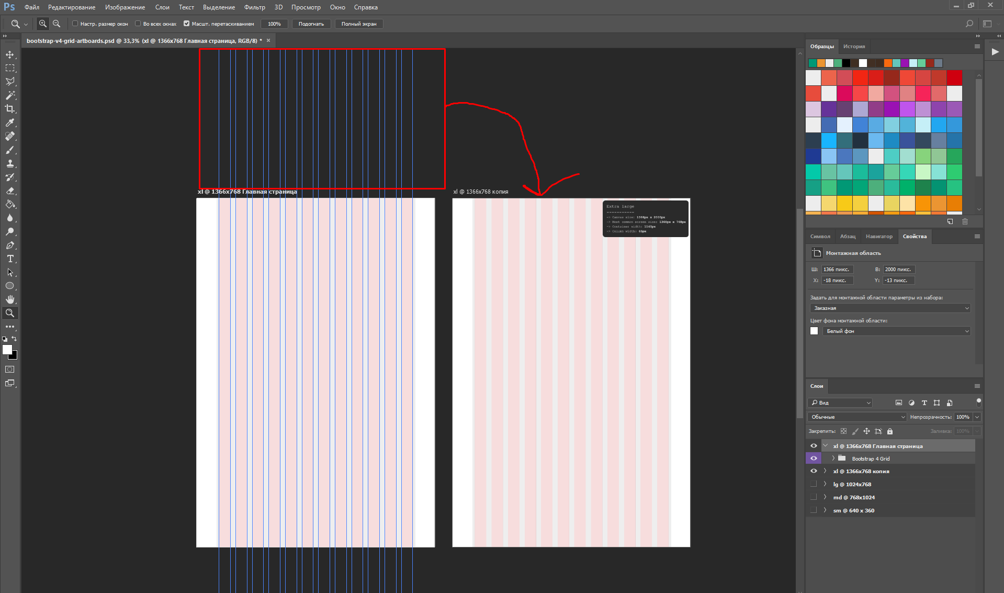Change screen mode icon in toolbar
1004x593 pixels.
10,383
